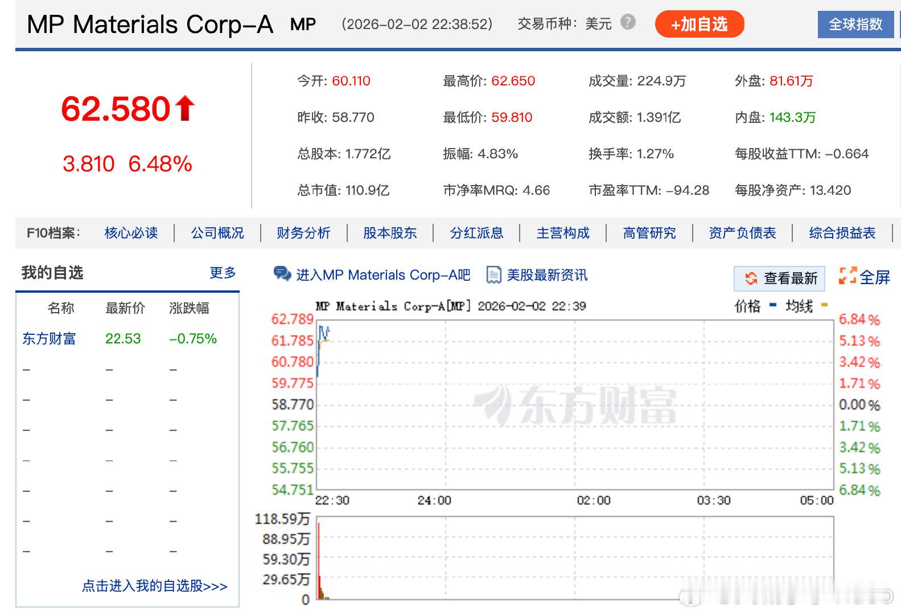Viewport: 901px width, 615px height.
Task: Click the percentage change 6.48%
Action: click(x=160, y=164)
